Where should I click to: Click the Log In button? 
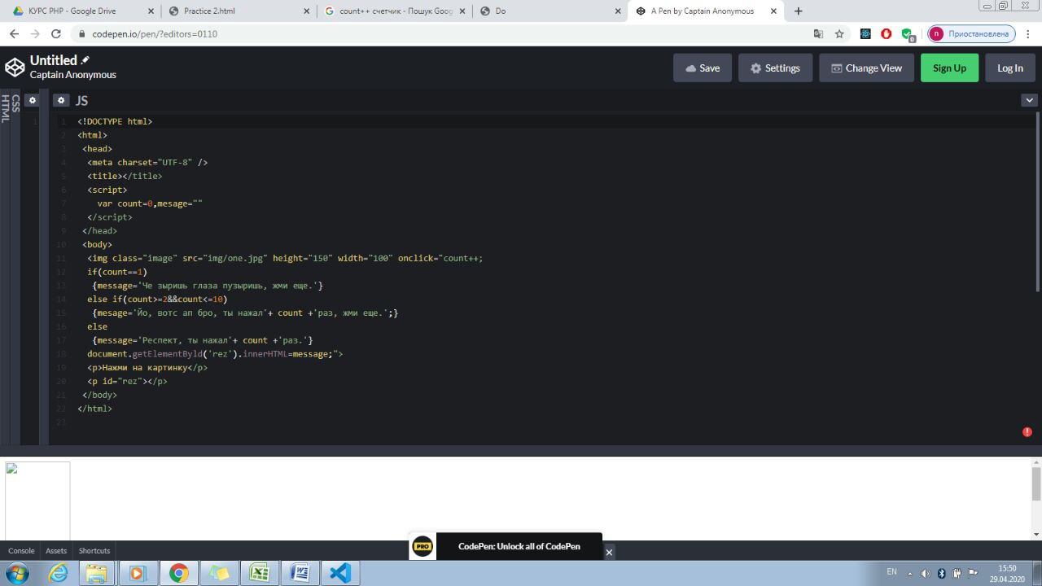1010,68
